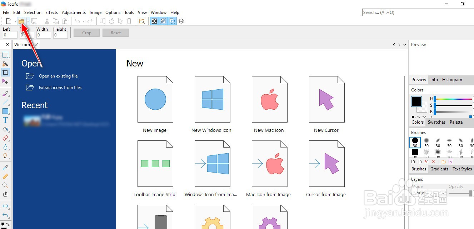Image resolution: width=474 pixels, height=229 pixels.
Task: Adjust the Layers Opacity slider
Action: pos(461,193)
